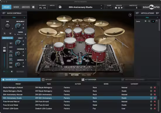The image size is (161, 113).
Task: Click the Tuning slider
Action: pyautogui.click(x=20, y=34)
